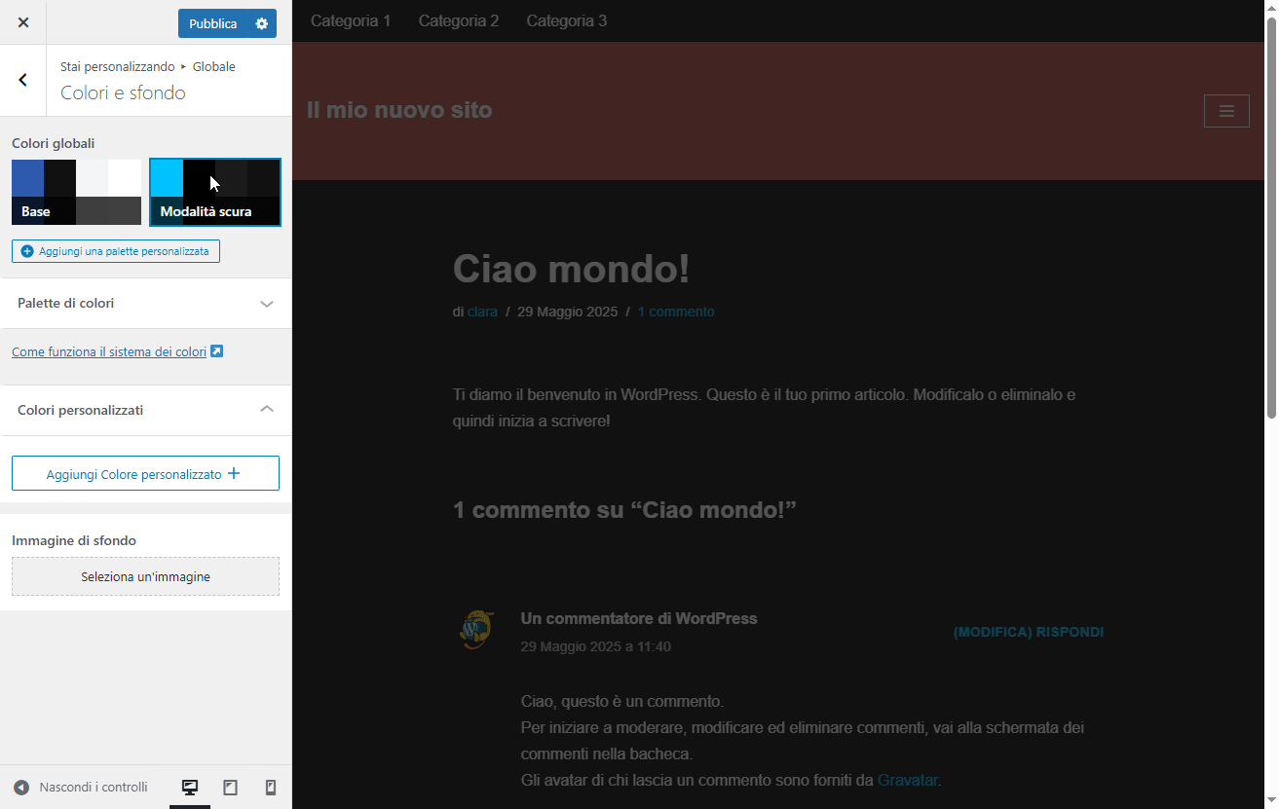1279x809 pixels.
Task: Open Come funziona il sistema dei colori link
Action: point(109,352)
